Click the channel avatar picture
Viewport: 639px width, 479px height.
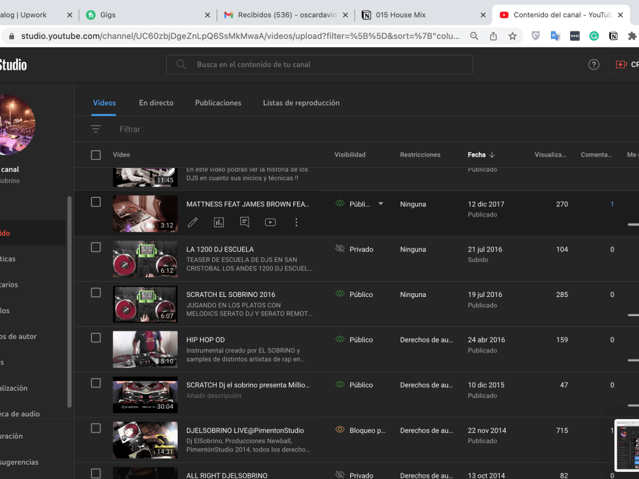coord(17,125)
